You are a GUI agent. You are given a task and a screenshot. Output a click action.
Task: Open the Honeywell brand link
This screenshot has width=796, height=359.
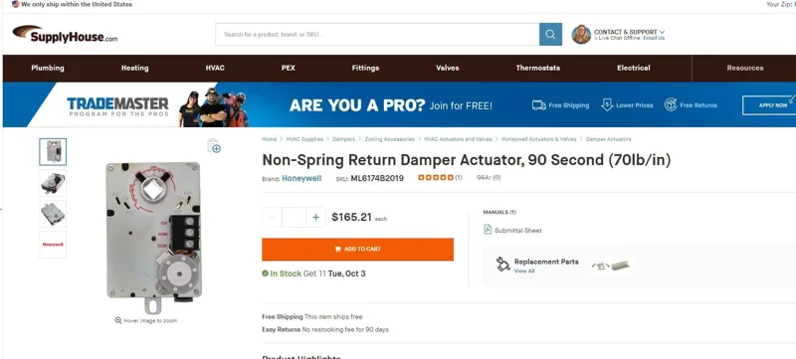(x=301, y=178)
